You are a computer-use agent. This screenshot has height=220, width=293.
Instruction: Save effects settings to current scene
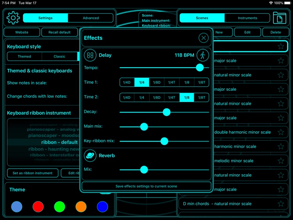[146, 186]
